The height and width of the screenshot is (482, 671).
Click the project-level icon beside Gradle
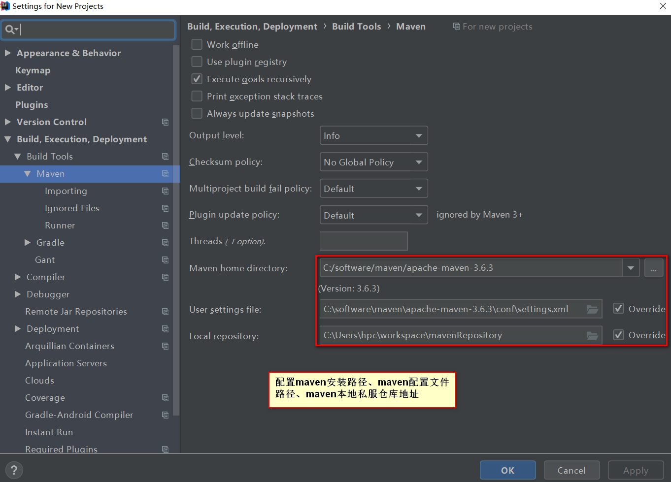pos(165,243)
